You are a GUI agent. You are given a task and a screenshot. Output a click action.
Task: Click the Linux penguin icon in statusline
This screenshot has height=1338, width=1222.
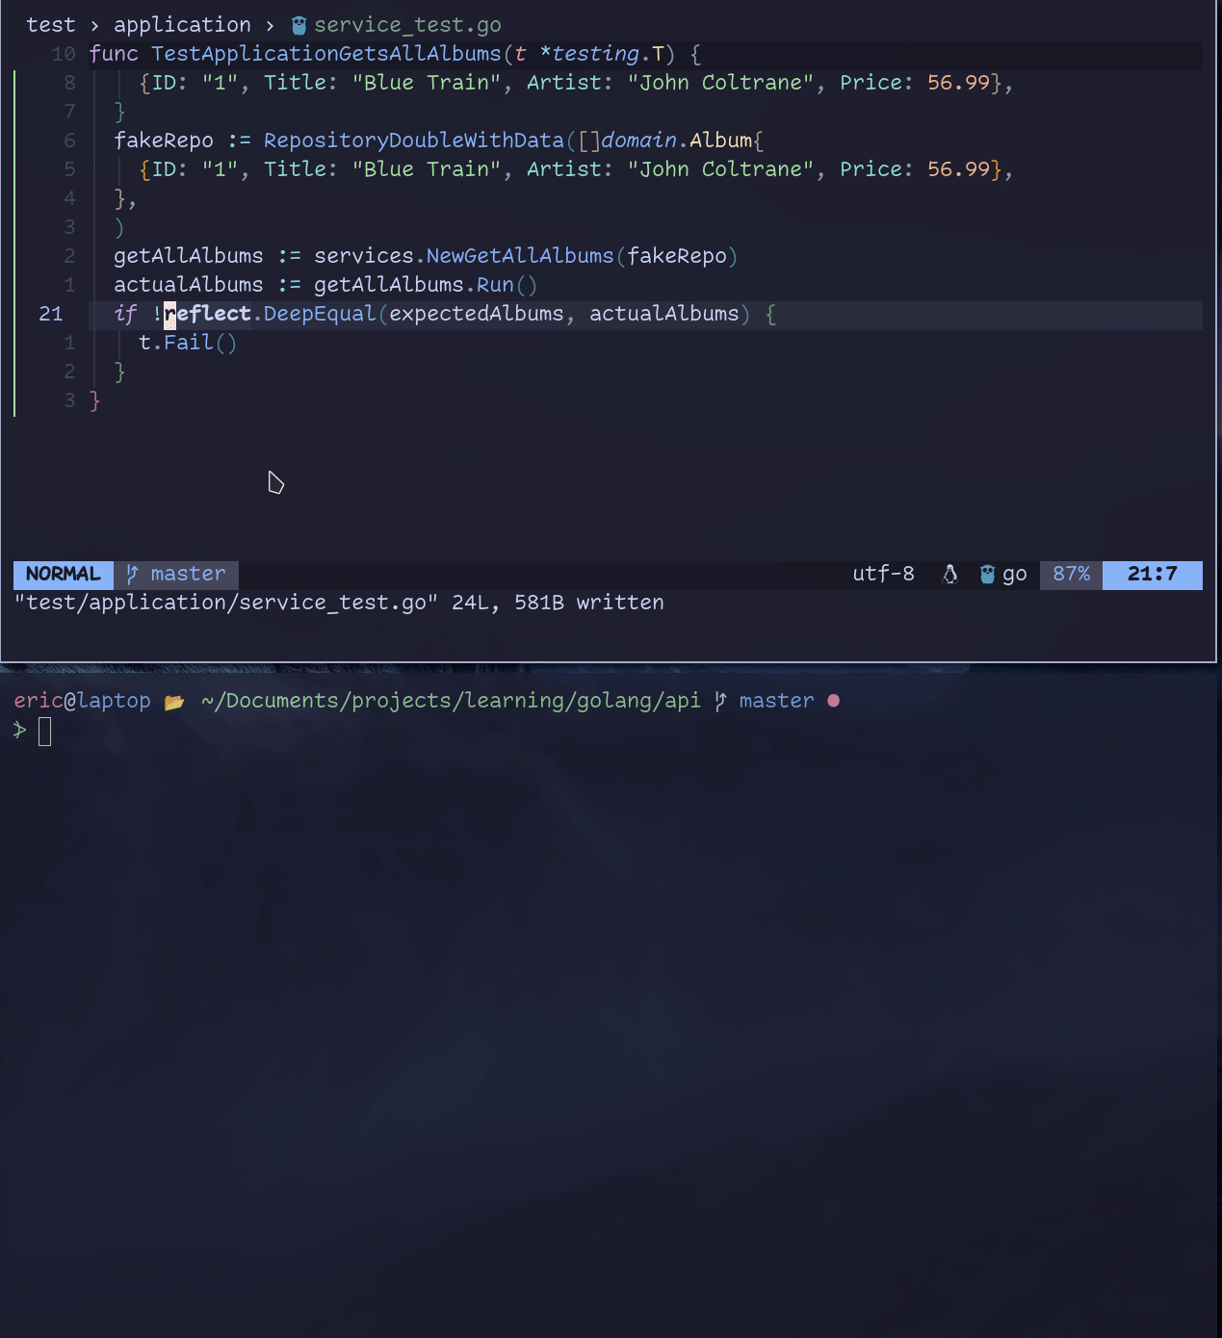tap(950, 575)
